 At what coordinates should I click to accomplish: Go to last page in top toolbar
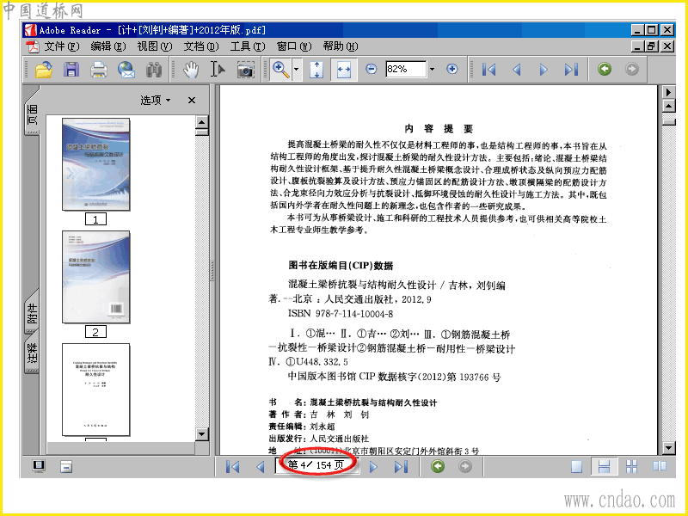tap(571, 70)
